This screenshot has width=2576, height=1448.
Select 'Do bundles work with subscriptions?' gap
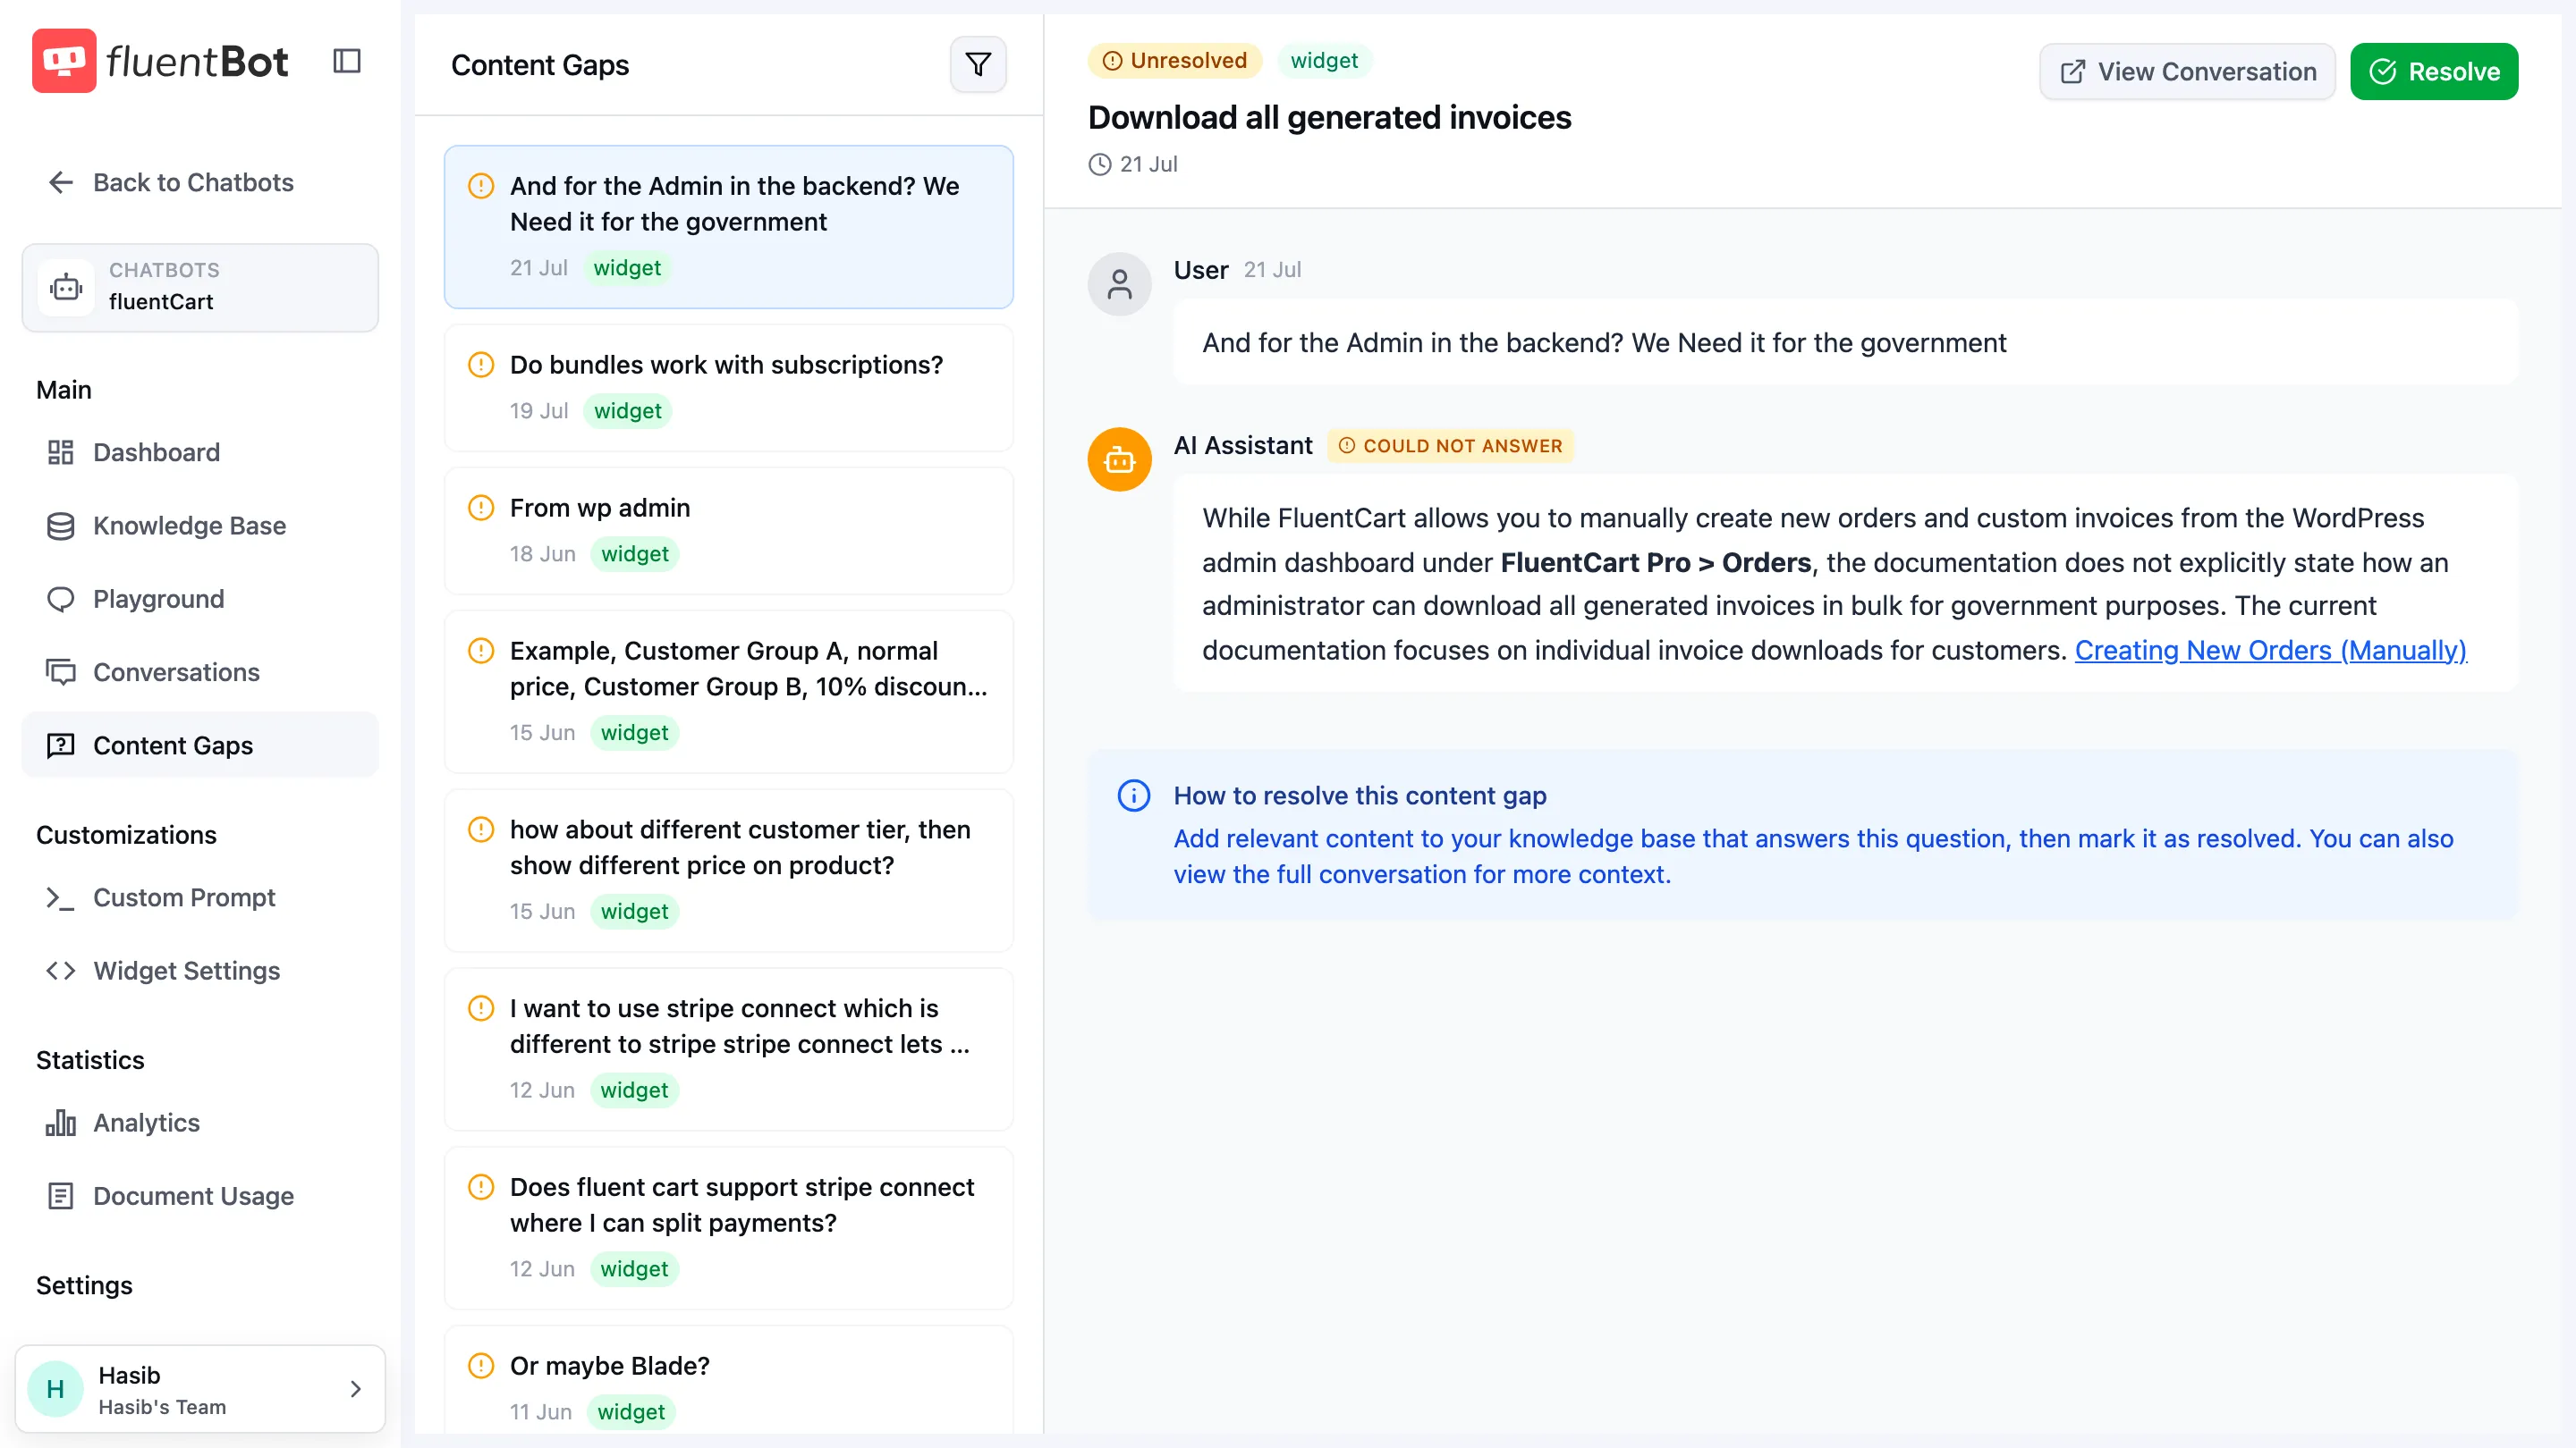[728, 388]
